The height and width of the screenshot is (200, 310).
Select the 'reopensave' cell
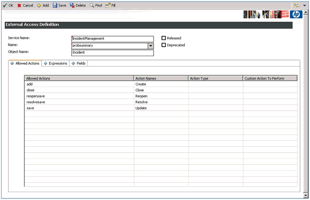[x=79, y=96]
